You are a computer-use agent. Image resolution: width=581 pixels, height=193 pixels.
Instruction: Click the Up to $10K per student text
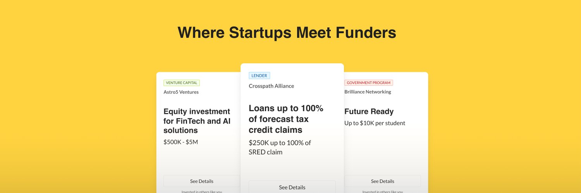pyautogui.click(x=375, y=123)
